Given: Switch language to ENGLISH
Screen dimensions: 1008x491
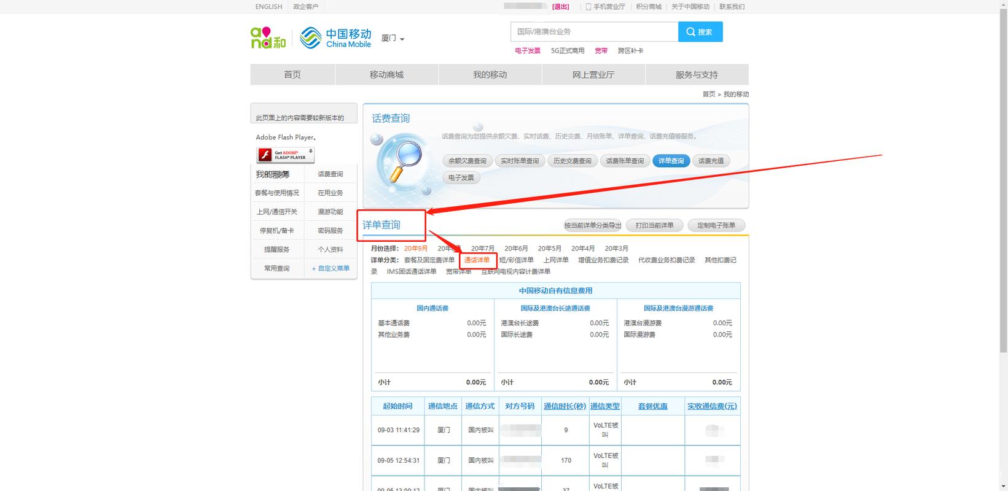Looking at the screenshot, I should click(x=268, y=7).
